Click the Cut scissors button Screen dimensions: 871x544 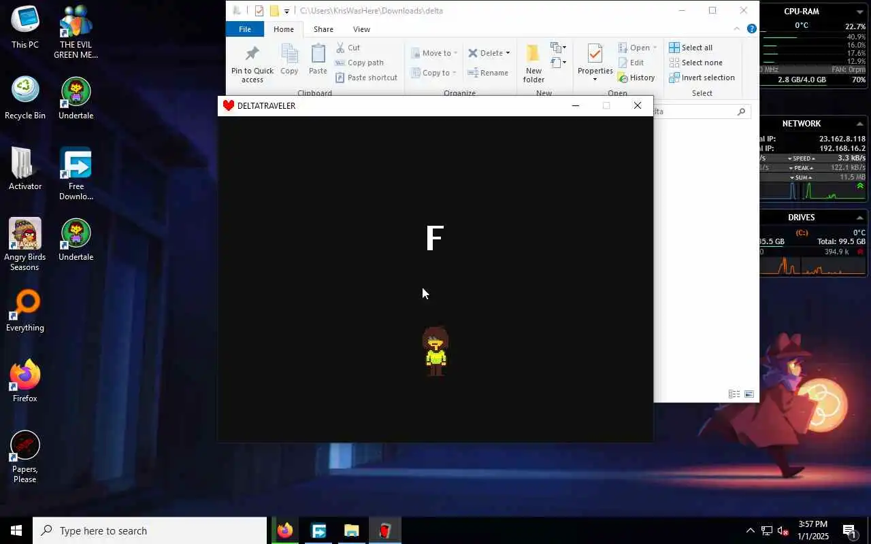[348, 48]
